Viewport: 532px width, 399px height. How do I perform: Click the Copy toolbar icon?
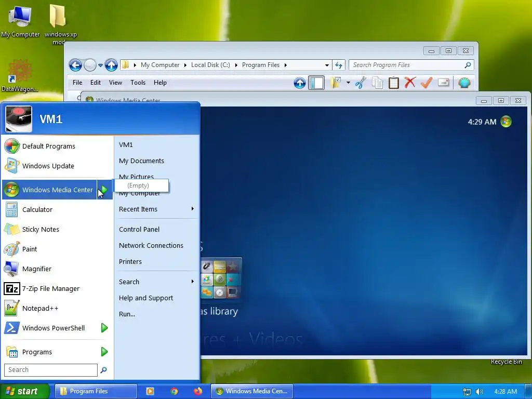377,83
